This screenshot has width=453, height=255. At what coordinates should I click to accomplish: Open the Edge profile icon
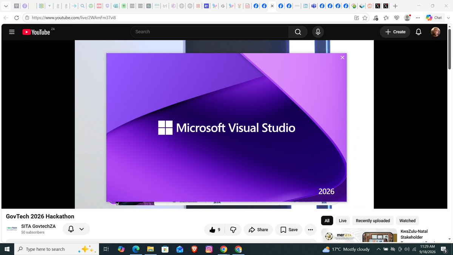point(407,18)
